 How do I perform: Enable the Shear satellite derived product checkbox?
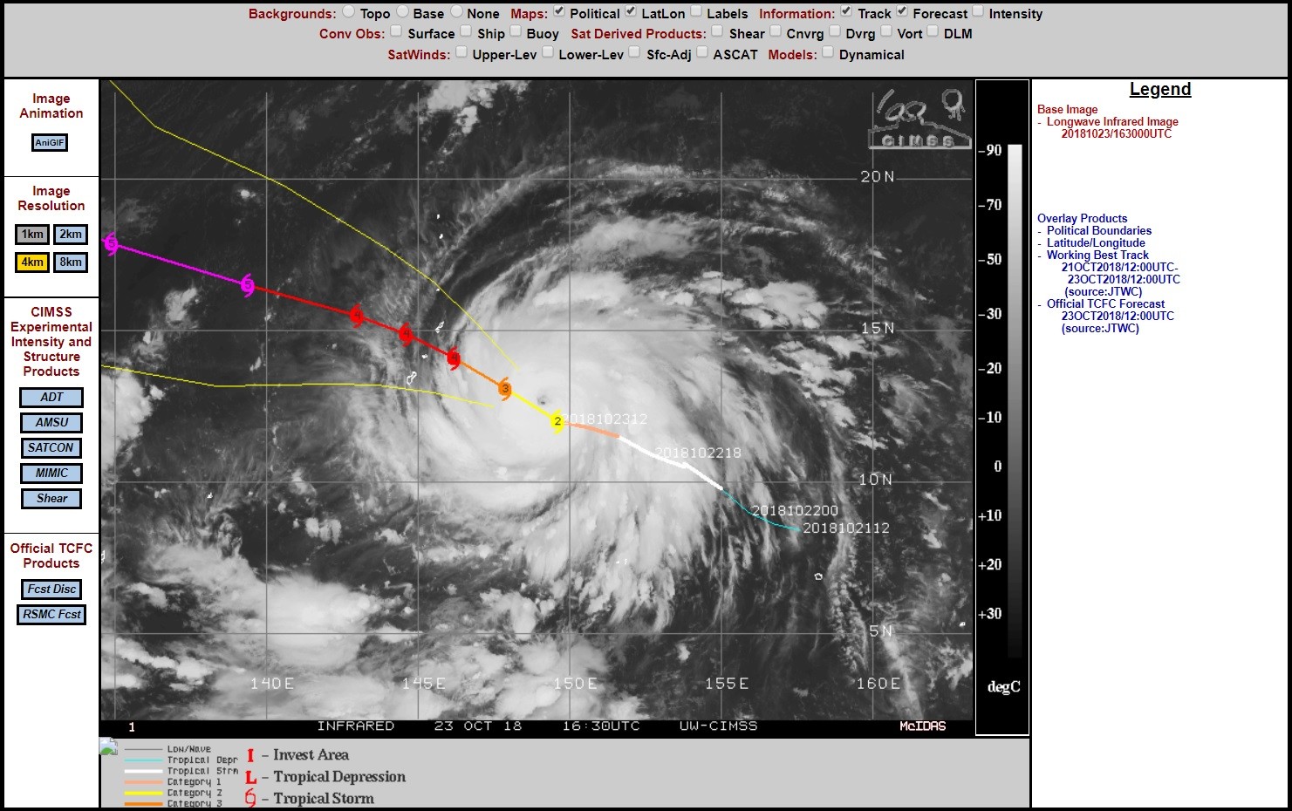coord(717,32)
